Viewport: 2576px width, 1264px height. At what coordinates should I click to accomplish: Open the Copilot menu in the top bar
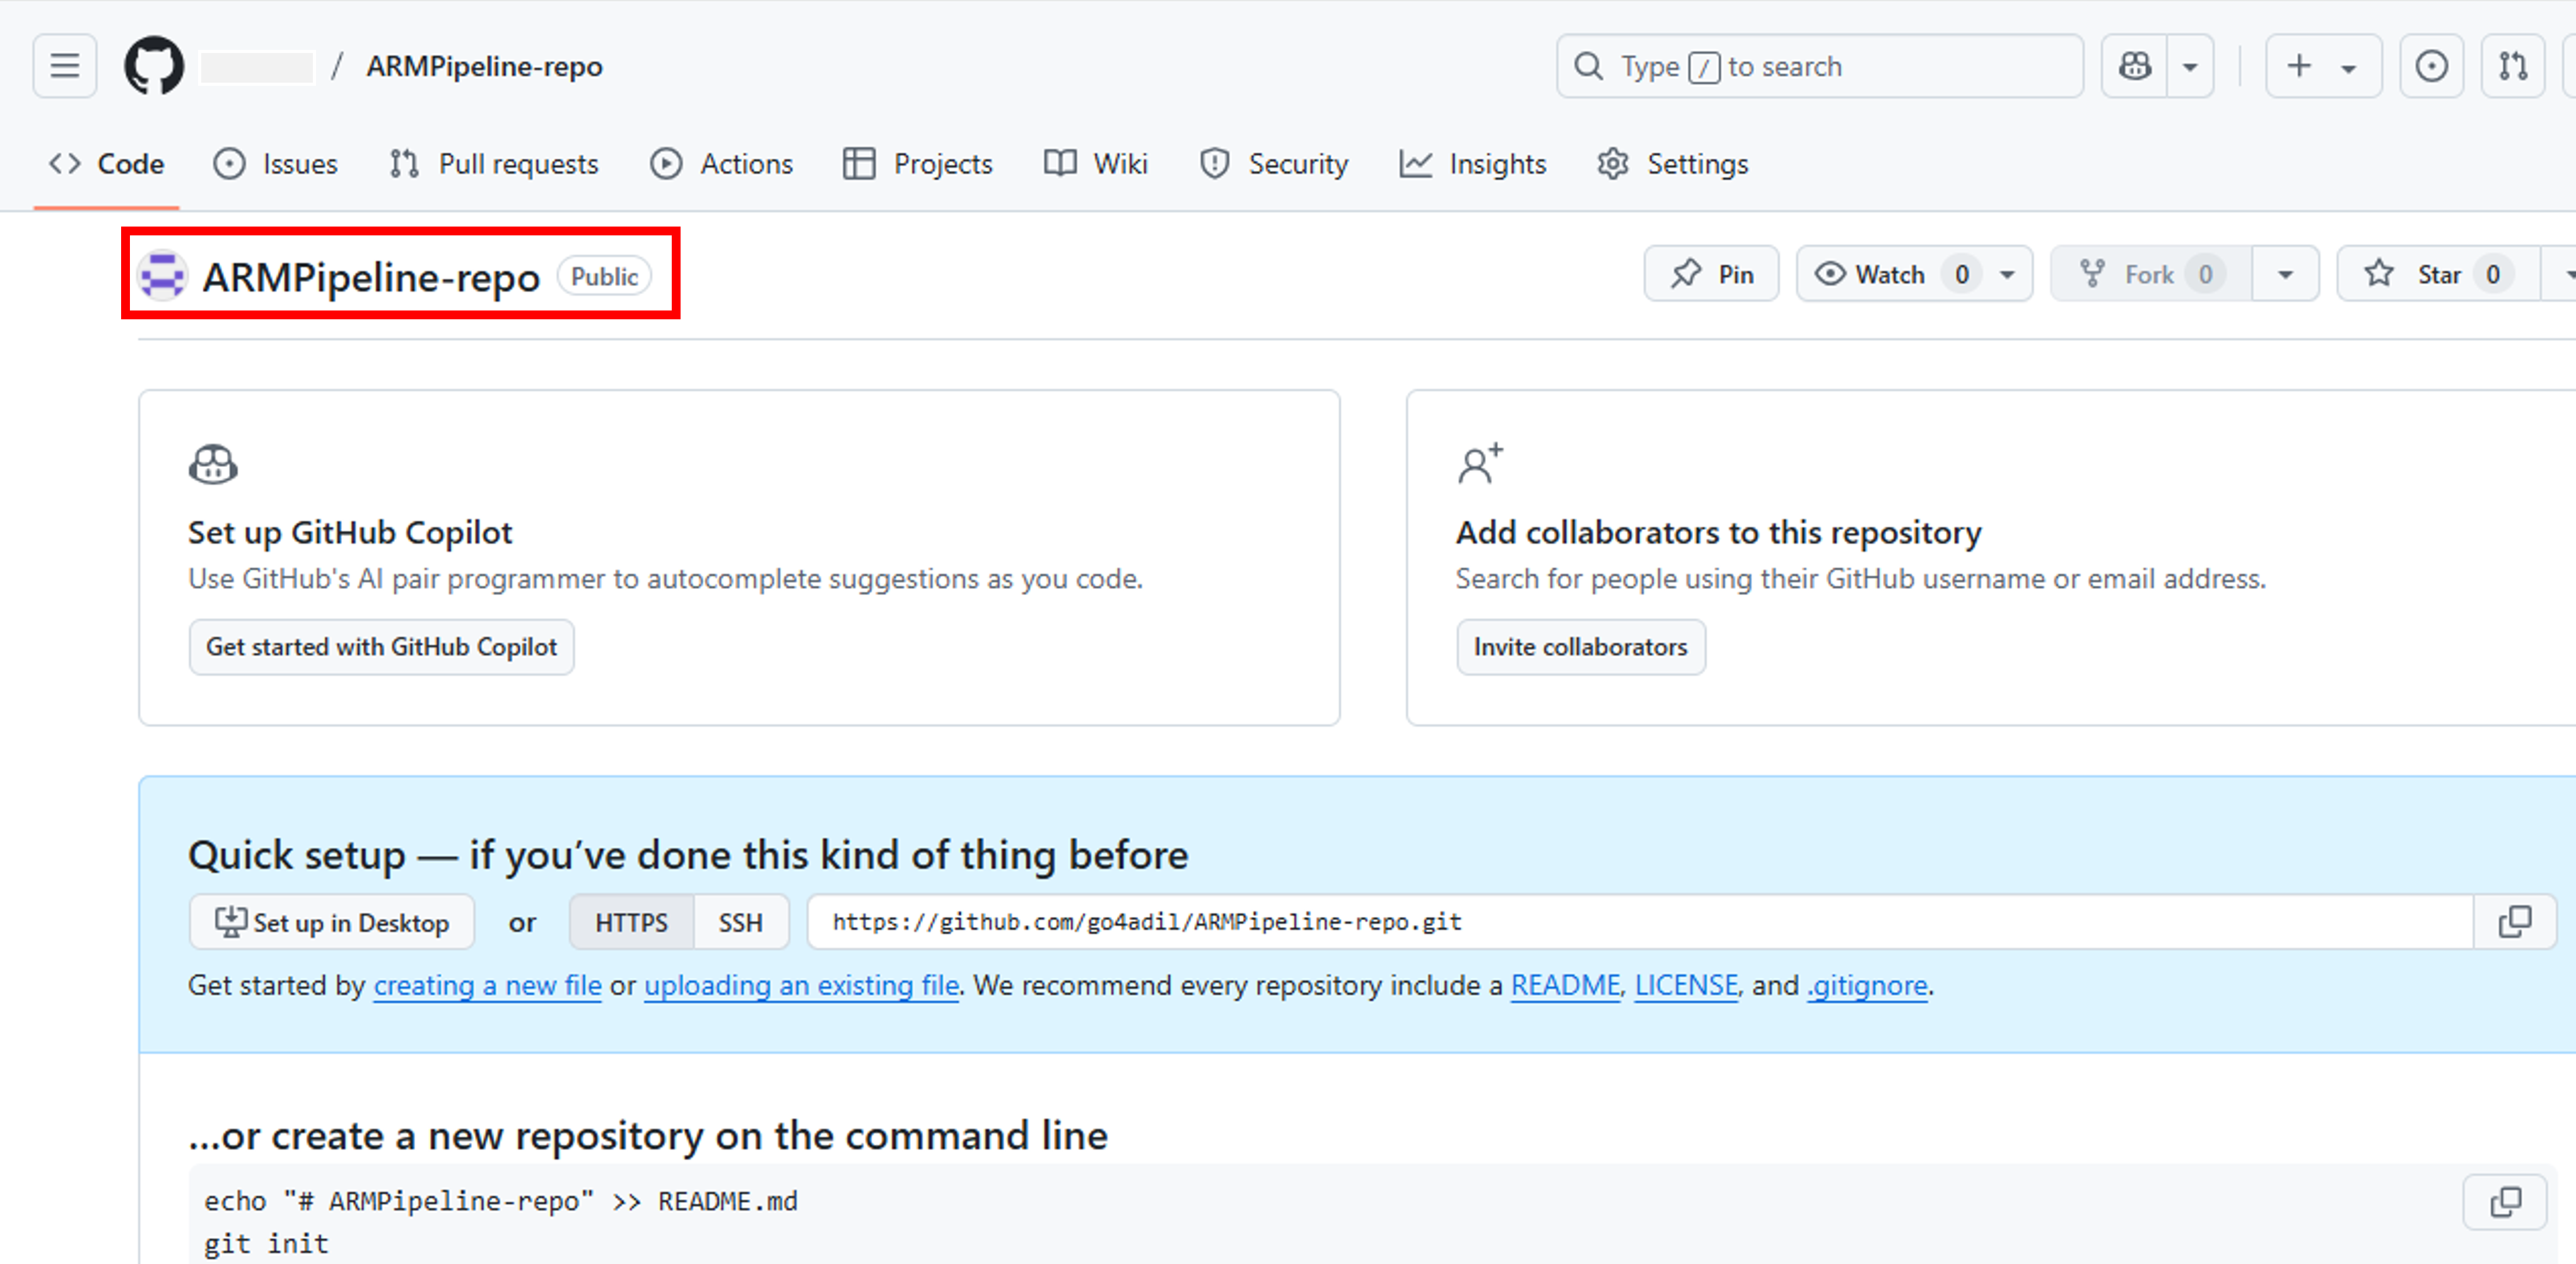(2189, 66)
